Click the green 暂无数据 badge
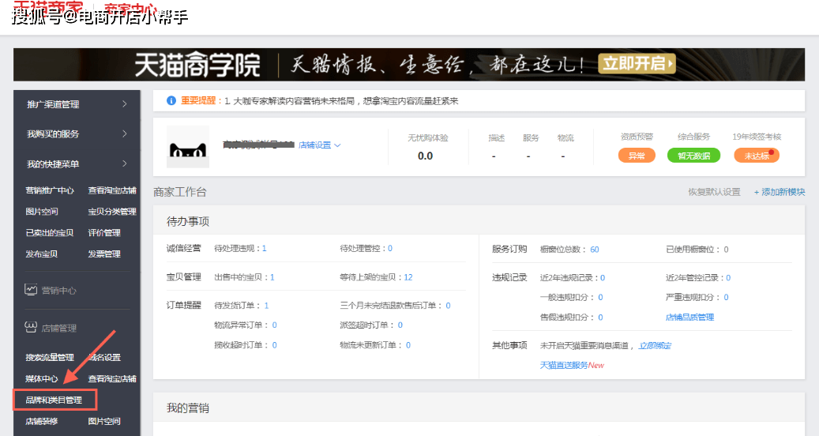The width and height of the screenshot is (819, 436). pos(693,156)
